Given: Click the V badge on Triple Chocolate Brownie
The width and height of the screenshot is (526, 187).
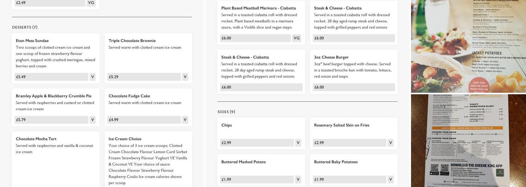Looking at the screenshot, I should click(x=185, y=77).
